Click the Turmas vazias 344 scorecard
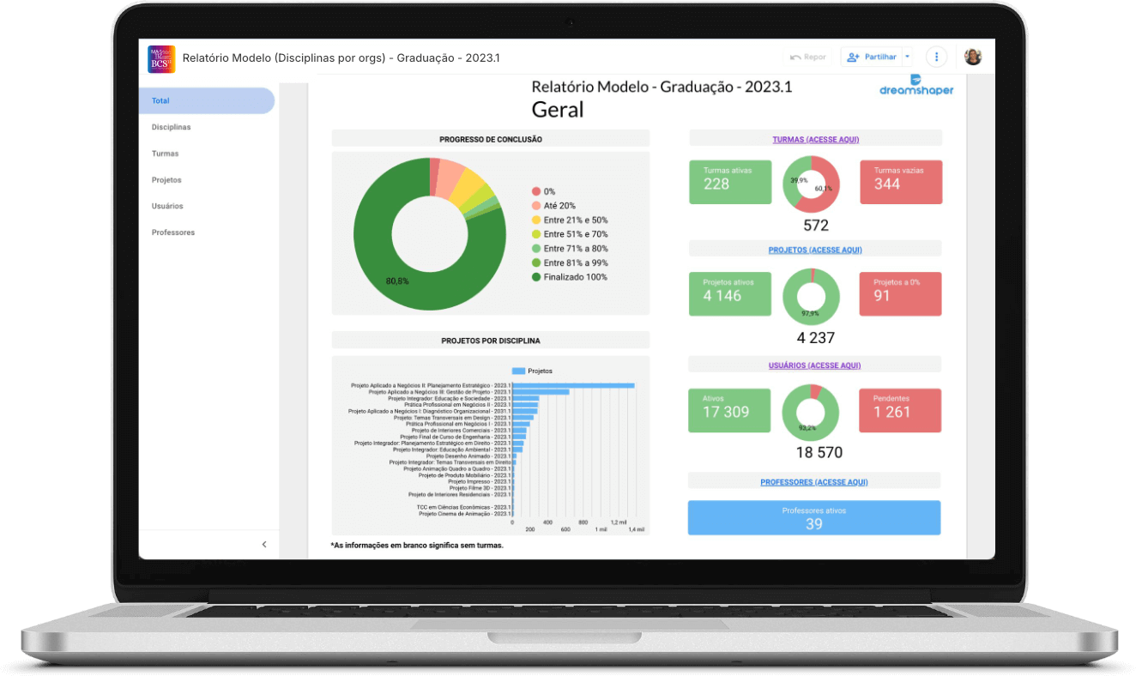Viewport: 1136px width, 676px height. pyautogui.click(x=900, y=182)
